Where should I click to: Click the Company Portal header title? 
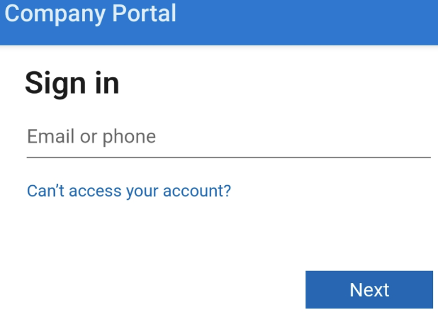90,14
